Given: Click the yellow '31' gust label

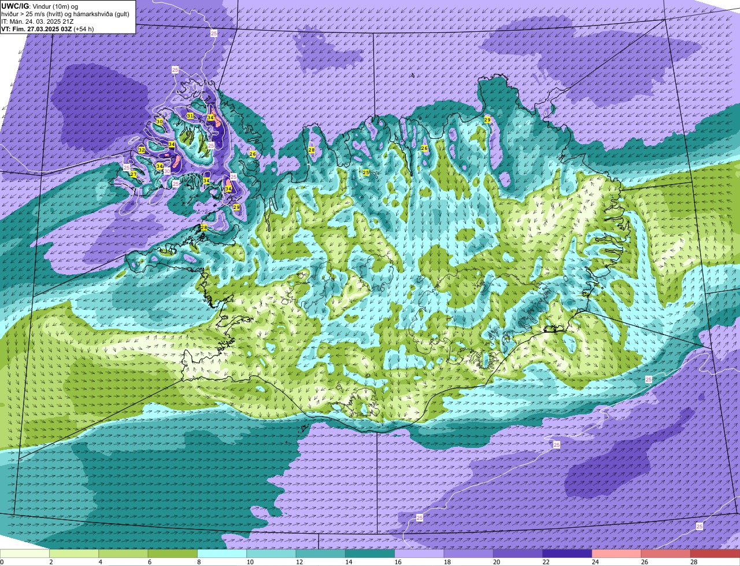Looking at the screenshot, I should pos(190,116).
